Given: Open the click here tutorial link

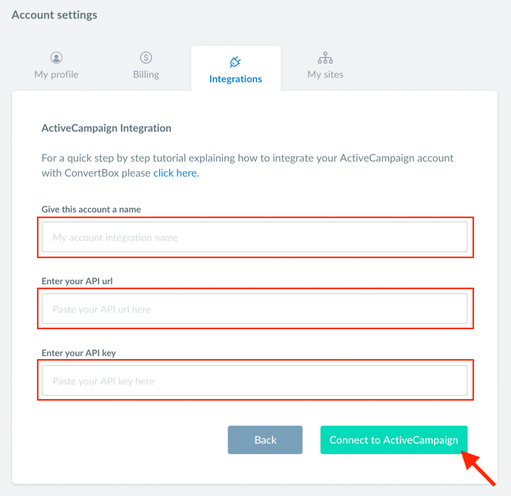Looking at the screenshot, I should point(176,173).
